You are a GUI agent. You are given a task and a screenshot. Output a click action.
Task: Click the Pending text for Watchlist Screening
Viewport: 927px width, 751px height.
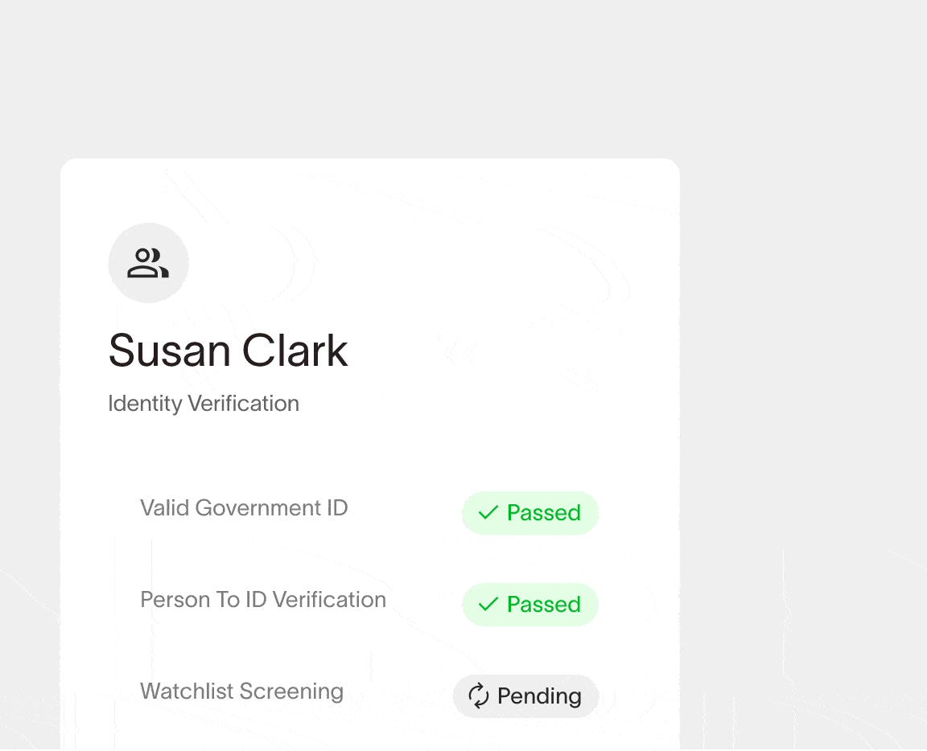tap(539, 696)
